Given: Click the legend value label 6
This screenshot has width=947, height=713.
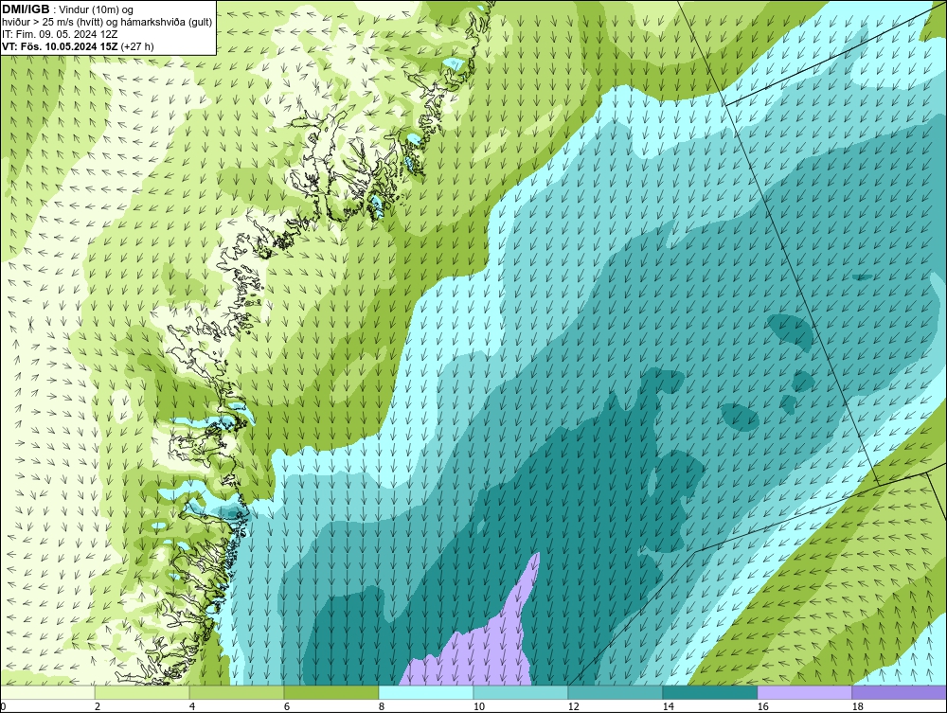Looking at the screenshot, I should (286, 706).
